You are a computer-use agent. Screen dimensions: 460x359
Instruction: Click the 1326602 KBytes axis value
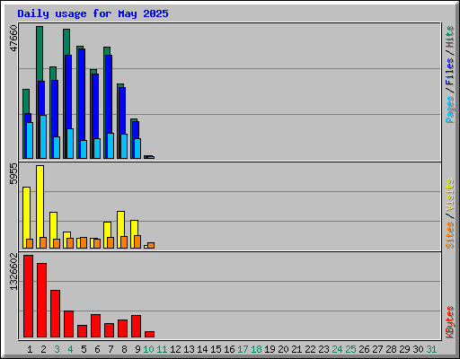[x=13, y=272]
